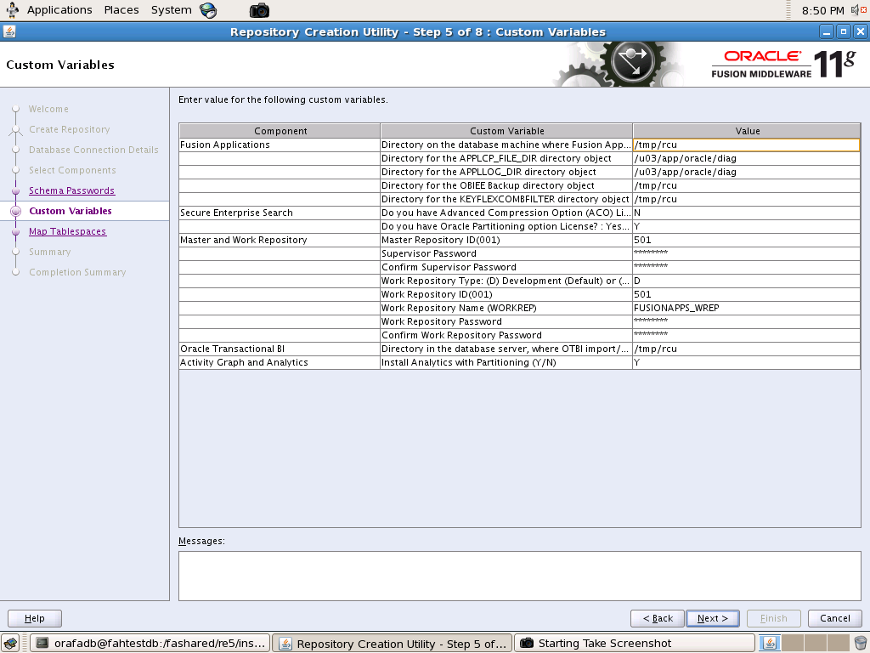The height and width of the screenshot is (653, 870).
Task: Proceed with the Next button
Action: pos(713,619)
